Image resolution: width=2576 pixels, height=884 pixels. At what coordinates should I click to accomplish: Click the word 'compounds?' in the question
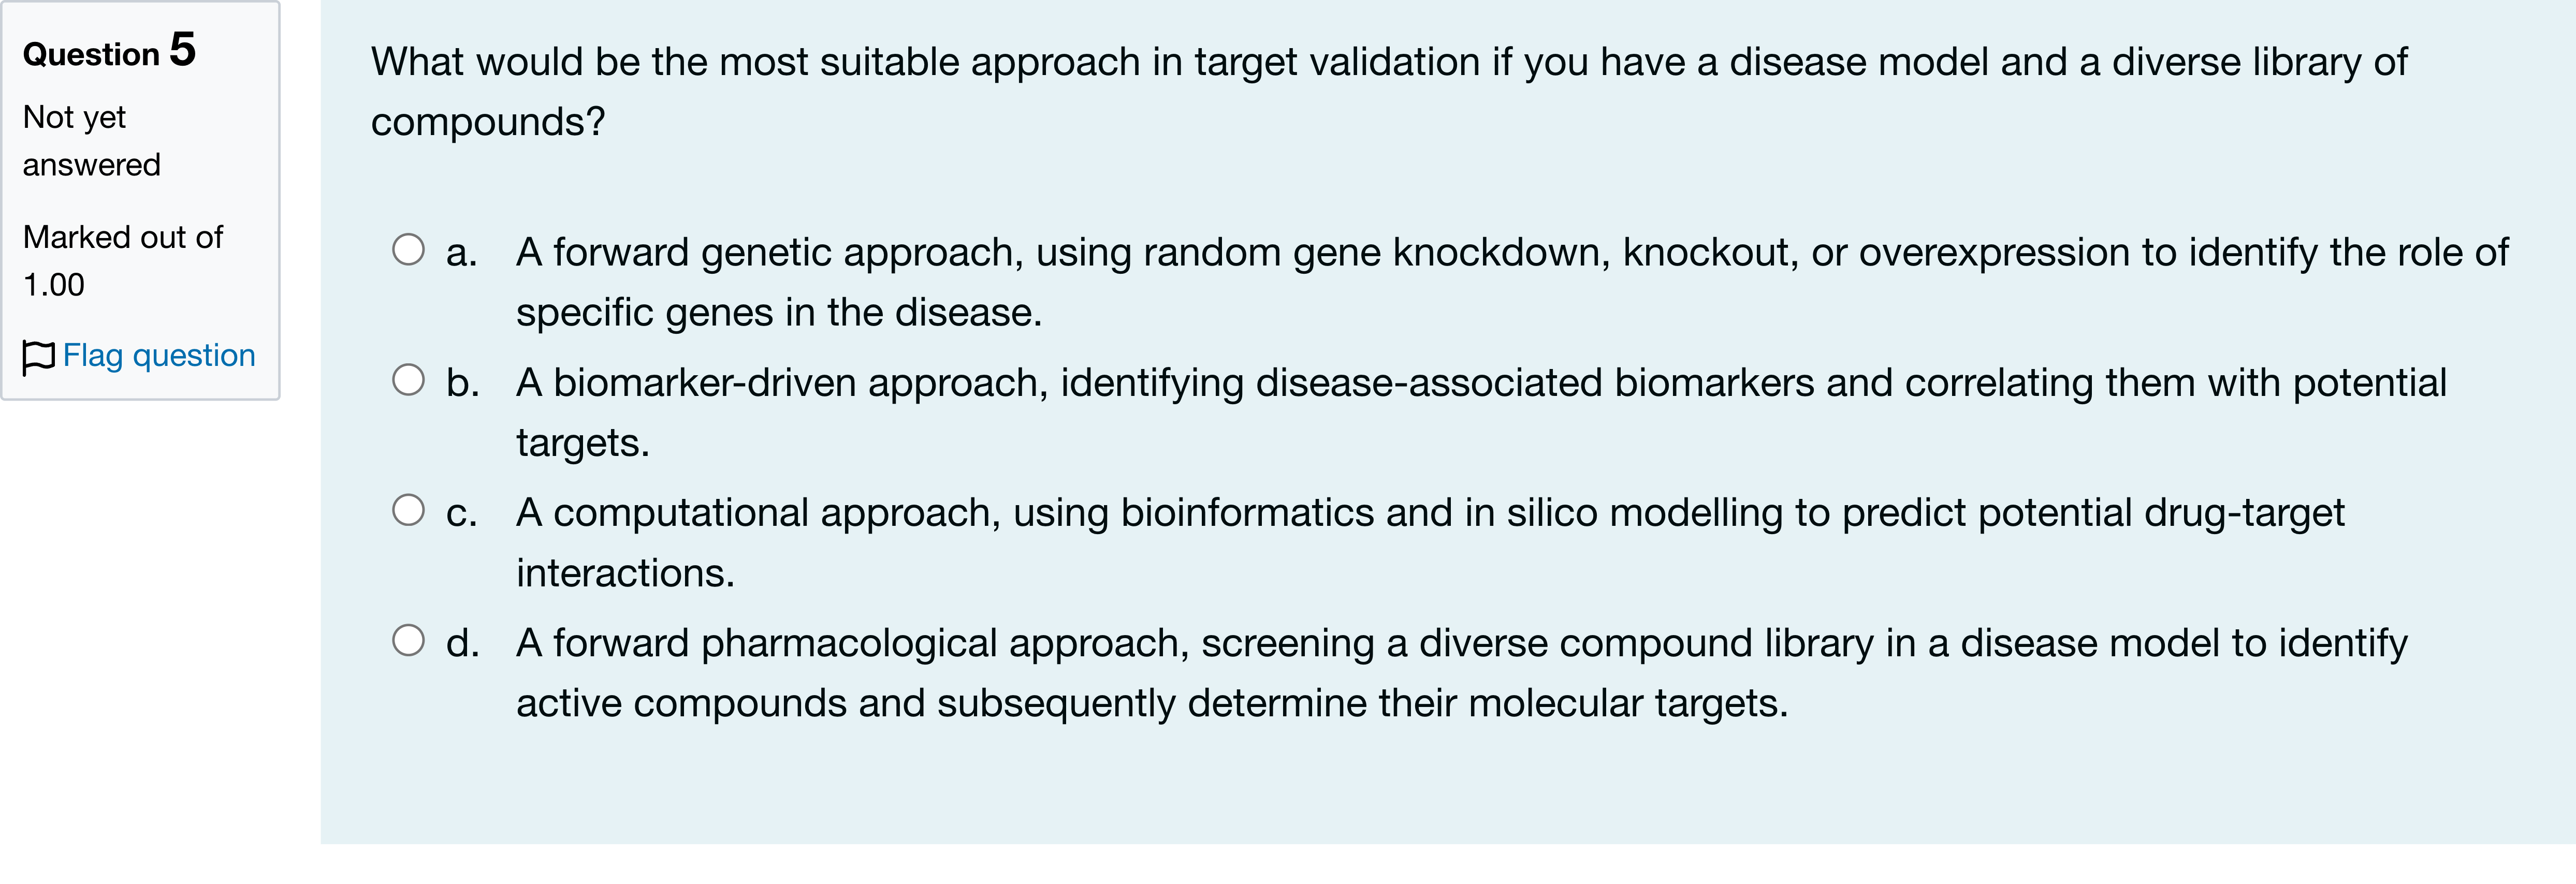point(488,122)
